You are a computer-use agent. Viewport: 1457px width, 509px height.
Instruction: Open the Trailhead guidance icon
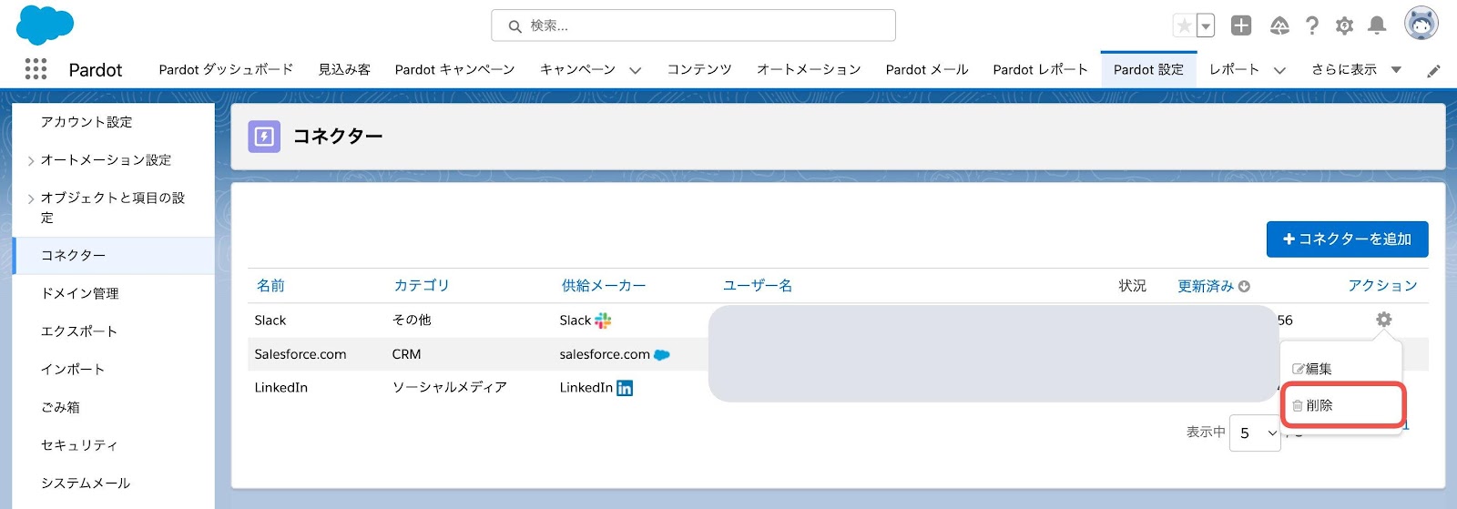pyautogui.click(x=1279, y=25)
